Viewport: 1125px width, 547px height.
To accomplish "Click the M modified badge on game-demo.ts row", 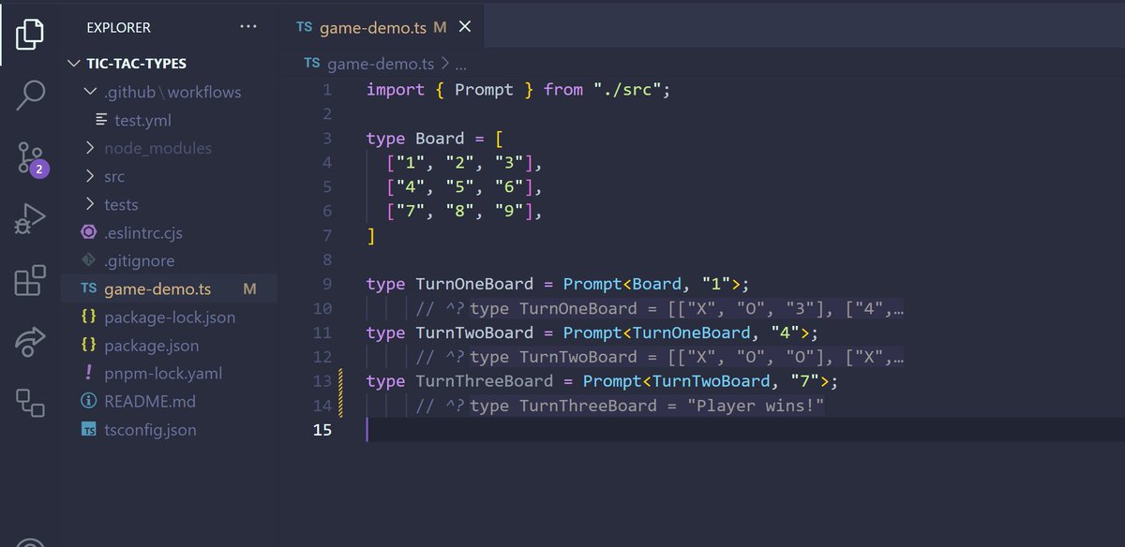I will pos(249,288).
